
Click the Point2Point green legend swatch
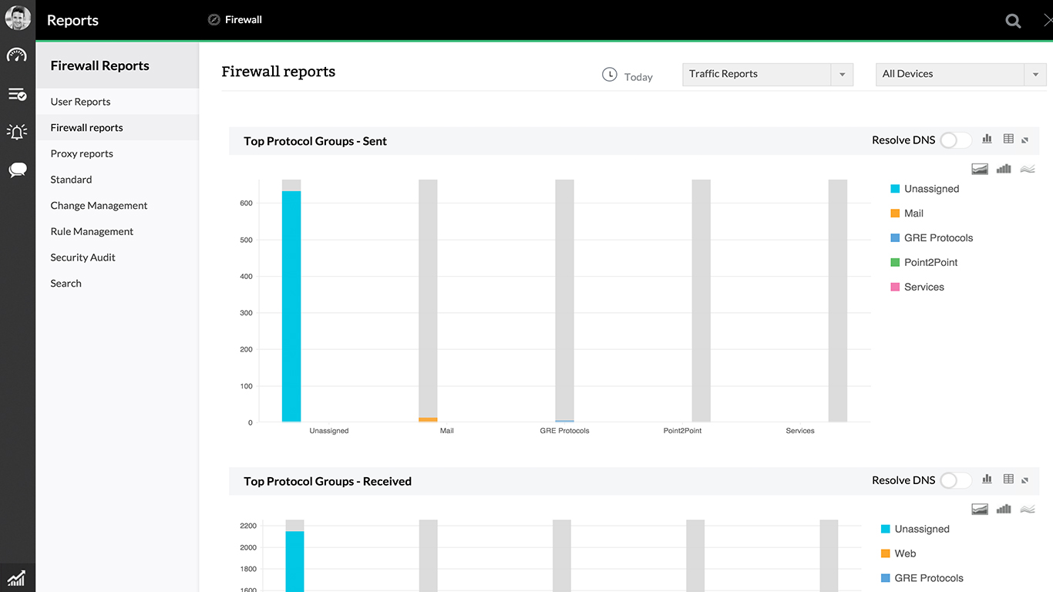point(895,263)
